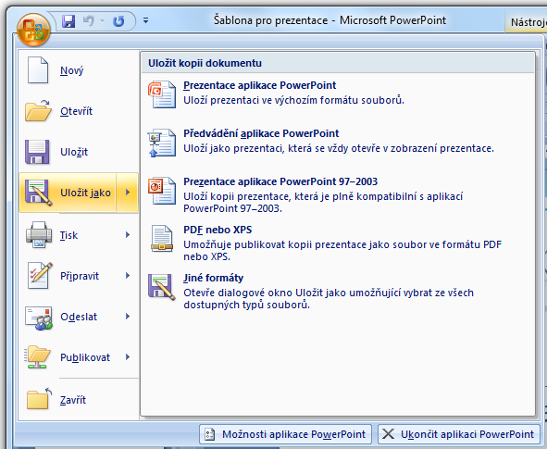Click the network folder icon beside Publikovat

37,357
